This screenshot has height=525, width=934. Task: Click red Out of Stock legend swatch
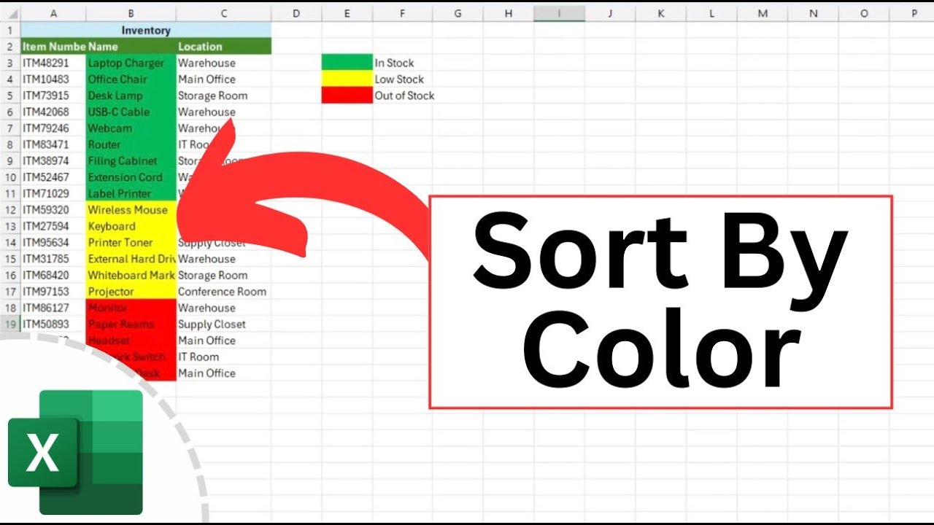pyautogui.click(x=347, y=96)
